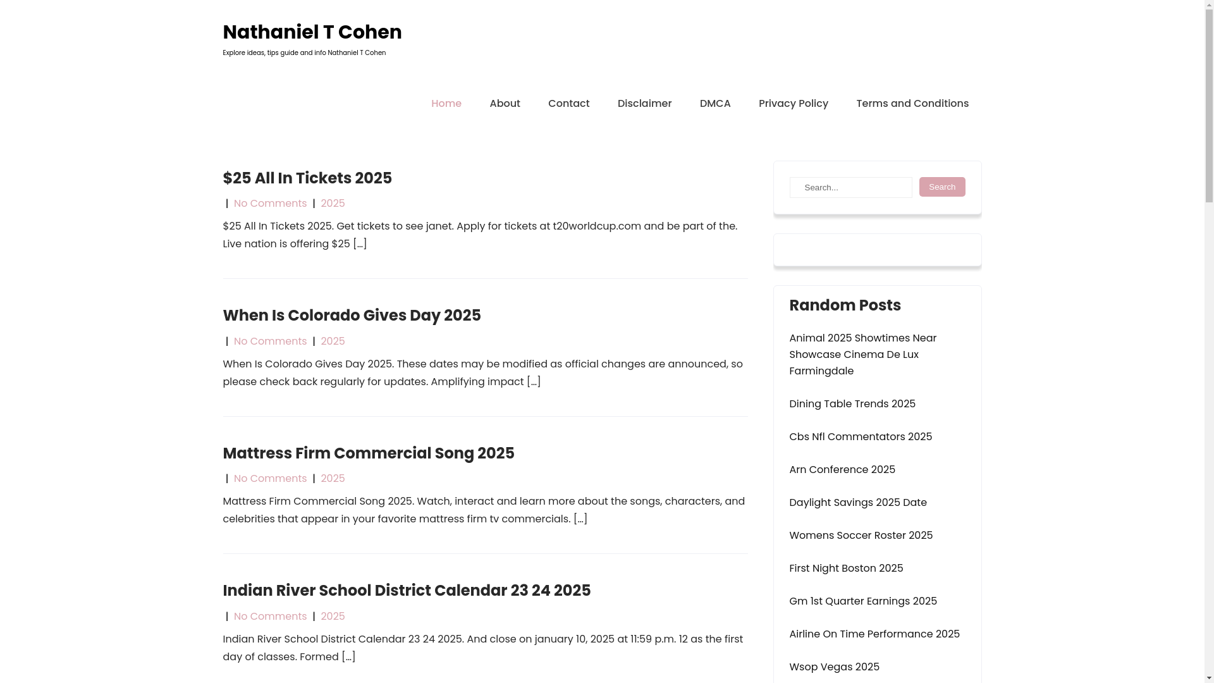The image size is (1214, 683).
Task: Open the Terms and Conditions page
Action: [912, 104]
